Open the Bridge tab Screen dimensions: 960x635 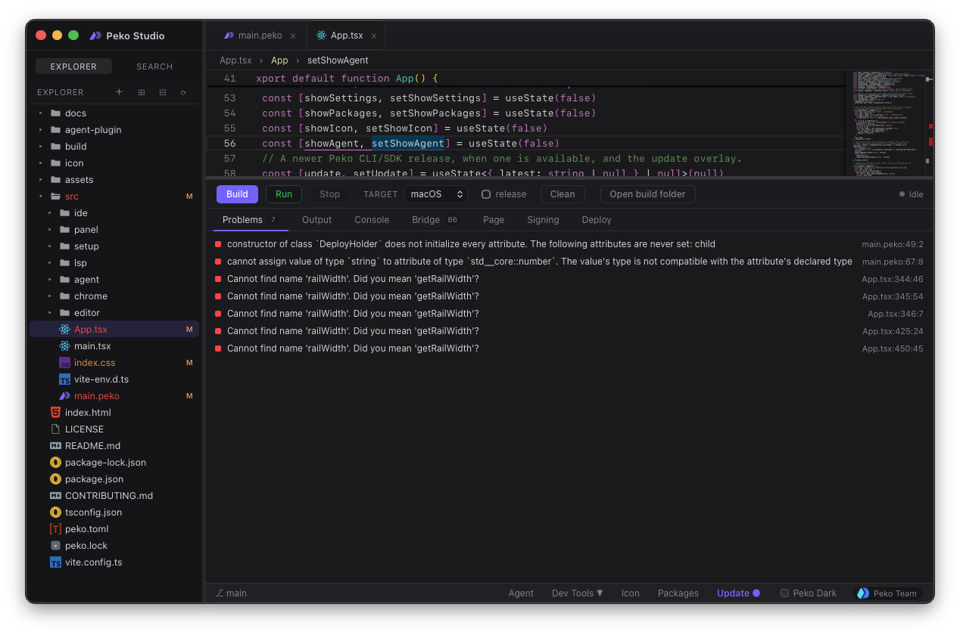click(x=435, y=220)
